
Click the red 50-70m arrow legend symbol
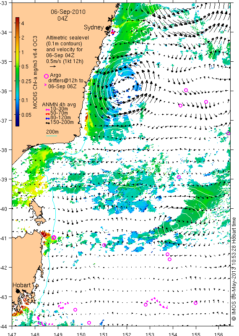coord(48,113)
